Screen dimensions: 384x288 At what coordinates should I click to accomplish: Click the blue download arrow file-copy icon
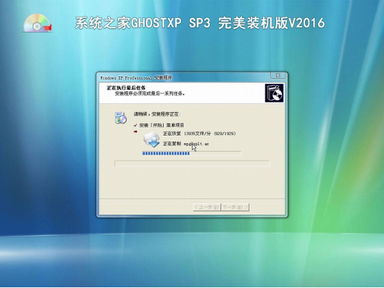tap(152, 139)
